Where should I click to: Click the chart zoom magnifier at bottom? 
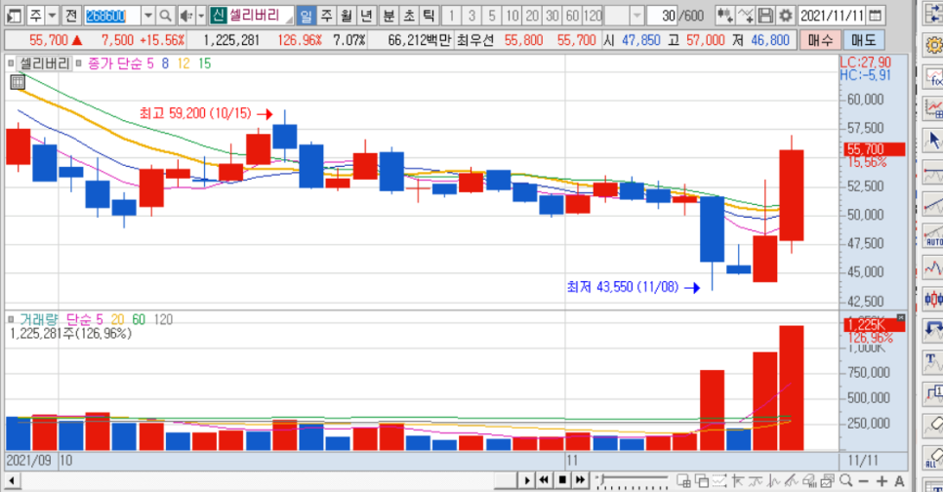[846, 480]
